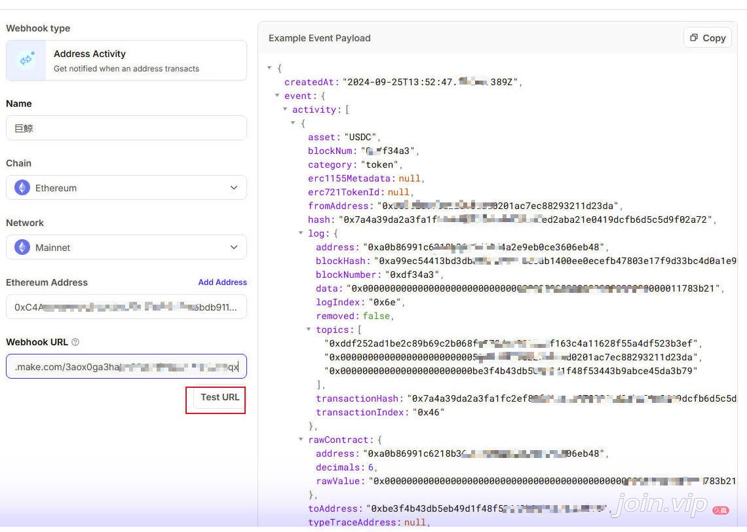Click the decimals value 6
The image size is (747, 532).
tap(371, 468)
